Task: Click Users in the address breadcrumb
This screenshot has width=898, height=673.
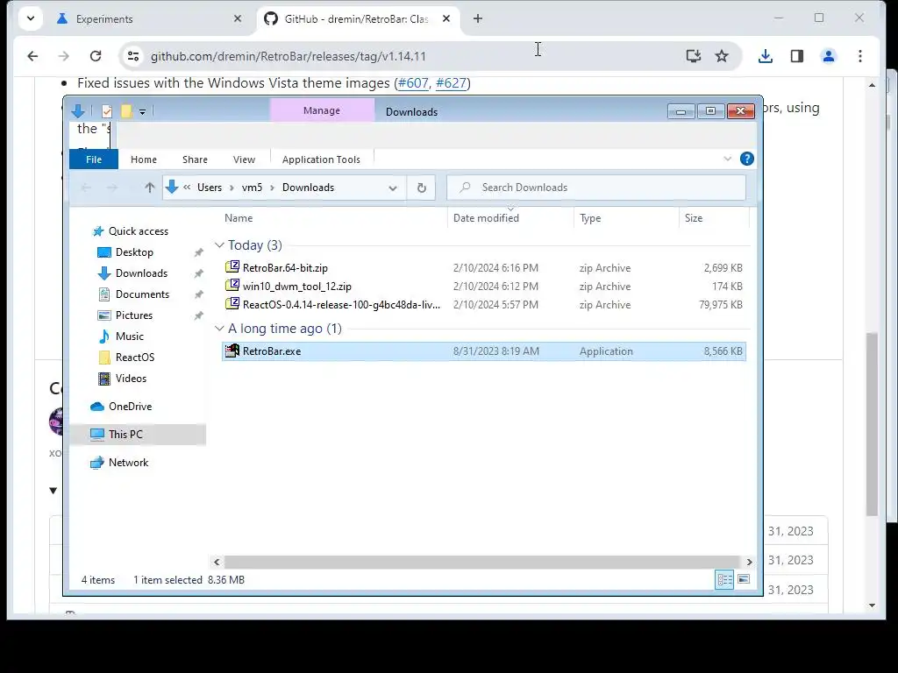Action: tap(209, 188)
